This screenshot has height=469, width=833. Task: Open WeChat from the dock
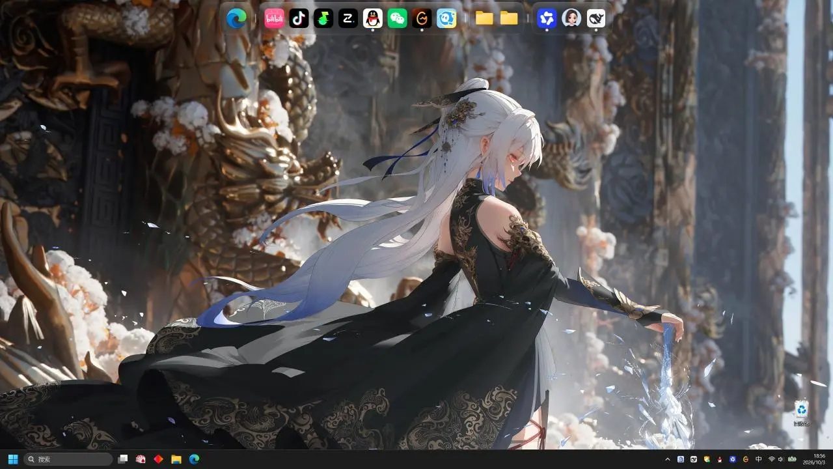point(397,18)
